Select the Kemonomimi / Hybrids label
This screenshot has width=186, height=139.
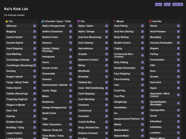pyautogui.click(x=55, y=85)
